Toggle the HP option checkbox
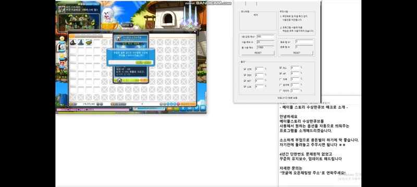The width and height of the screenshot is (417, 187). [x=280, y=73]
